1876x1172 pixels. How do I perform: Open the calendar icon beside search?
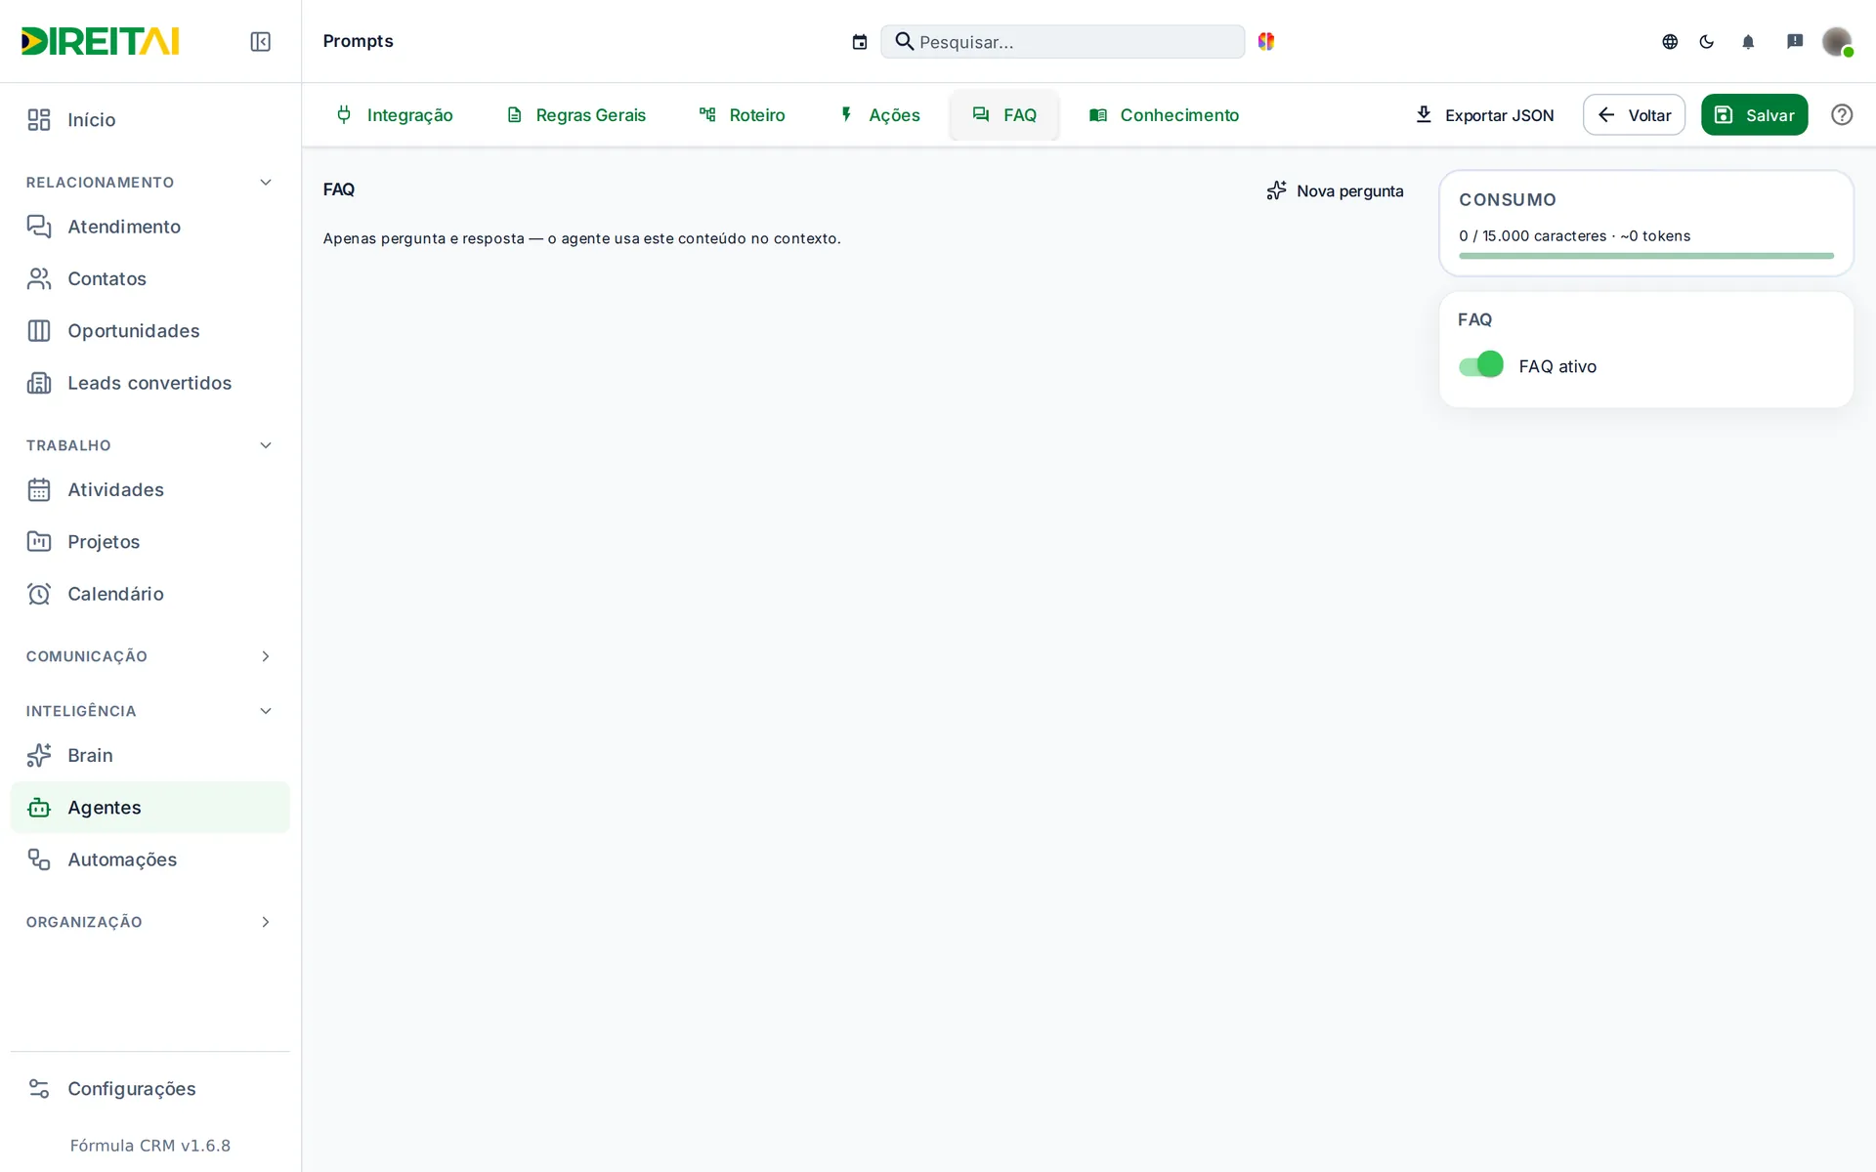point(860,42)
